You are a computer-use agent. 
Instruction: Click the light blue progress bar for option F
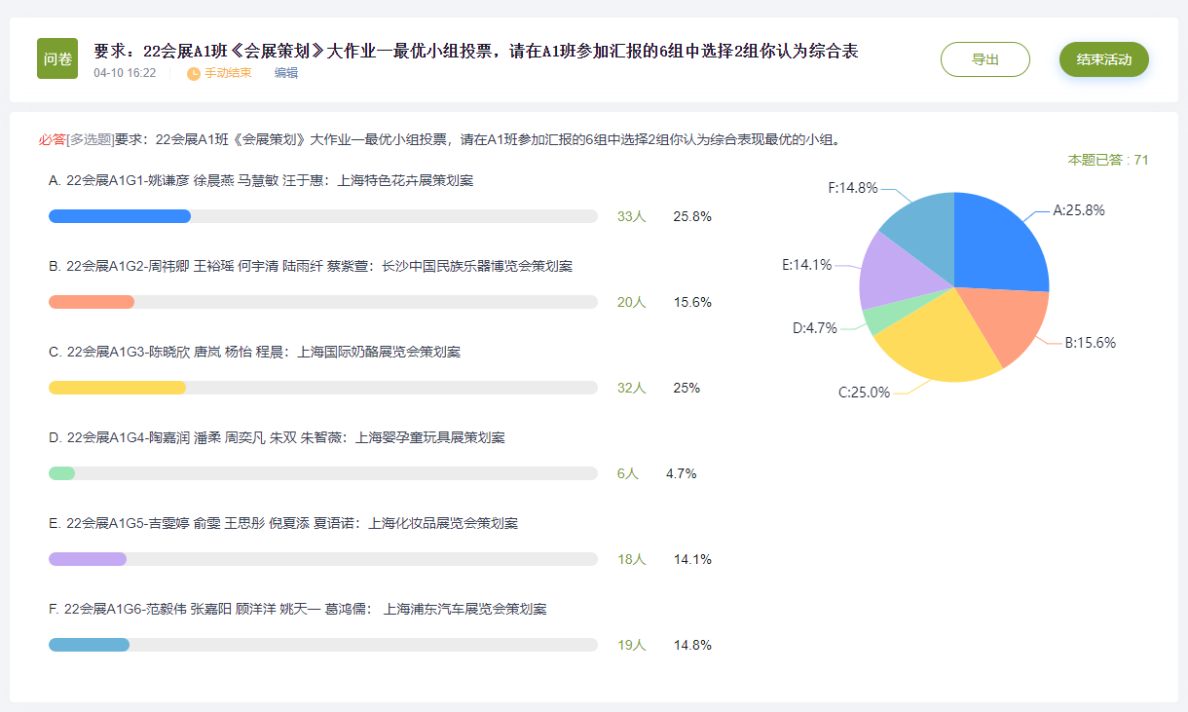pos(89,645)
